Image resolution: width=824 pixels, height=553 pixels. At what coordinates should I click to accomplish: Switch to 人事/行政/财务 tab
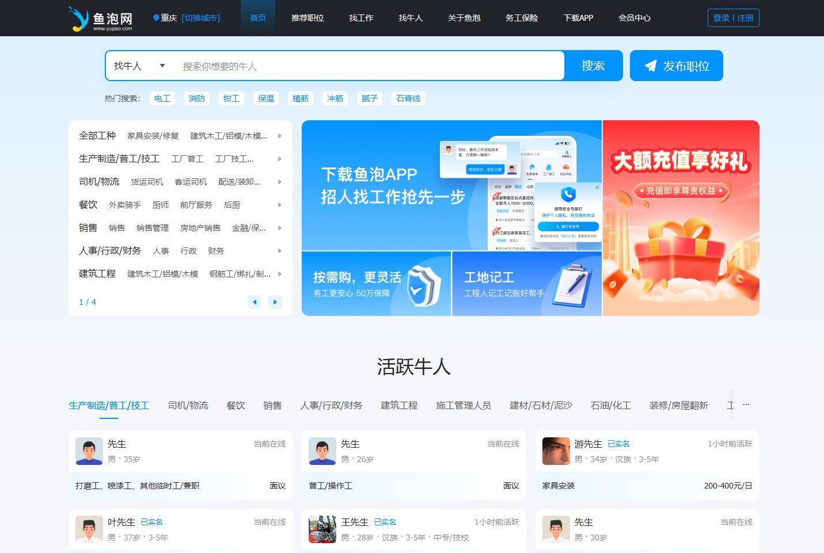(x=331, y=405)
